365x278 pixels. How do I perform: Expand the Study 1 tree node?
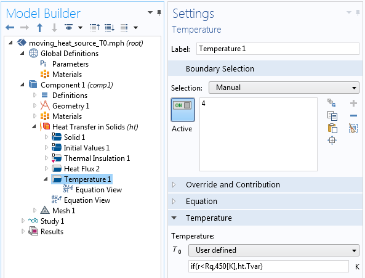[x=23, y=221]
